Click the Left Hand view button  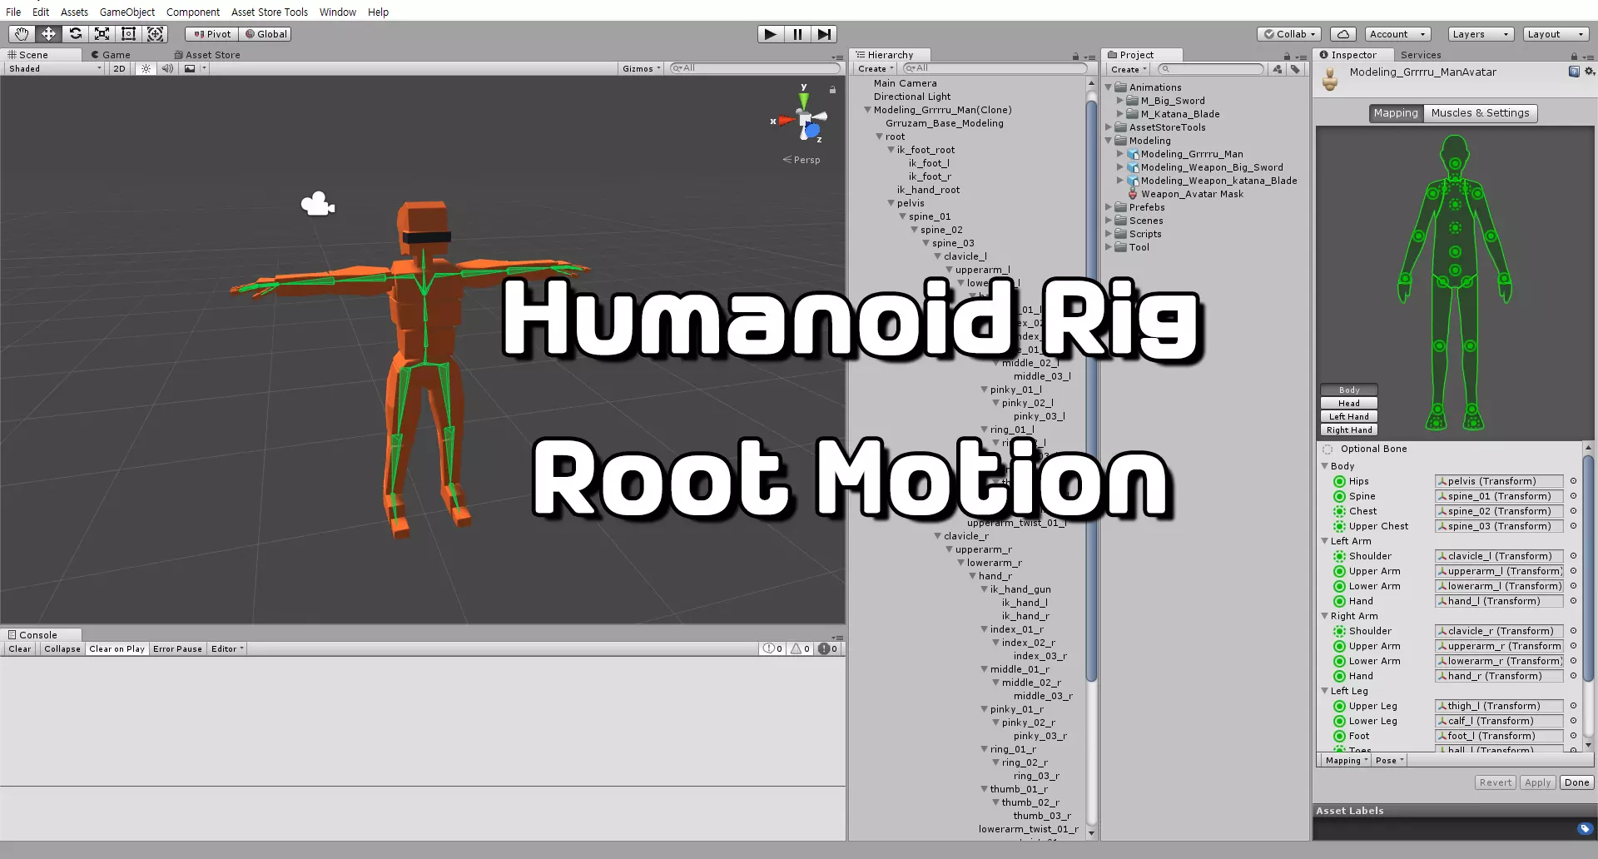(1348, 417)
